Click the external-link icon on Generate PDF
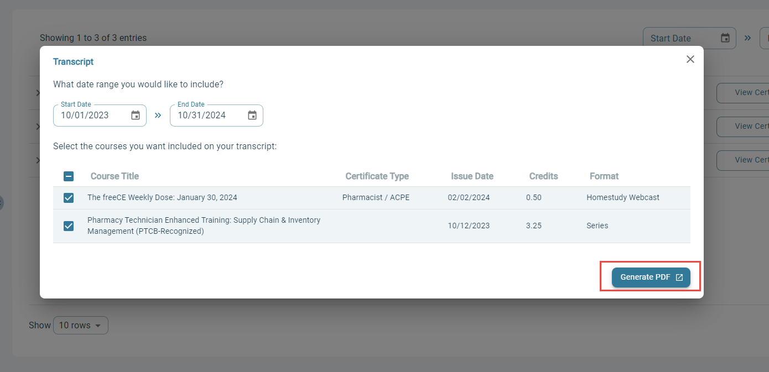The image size is (769, 372). (x=679, y=277)
